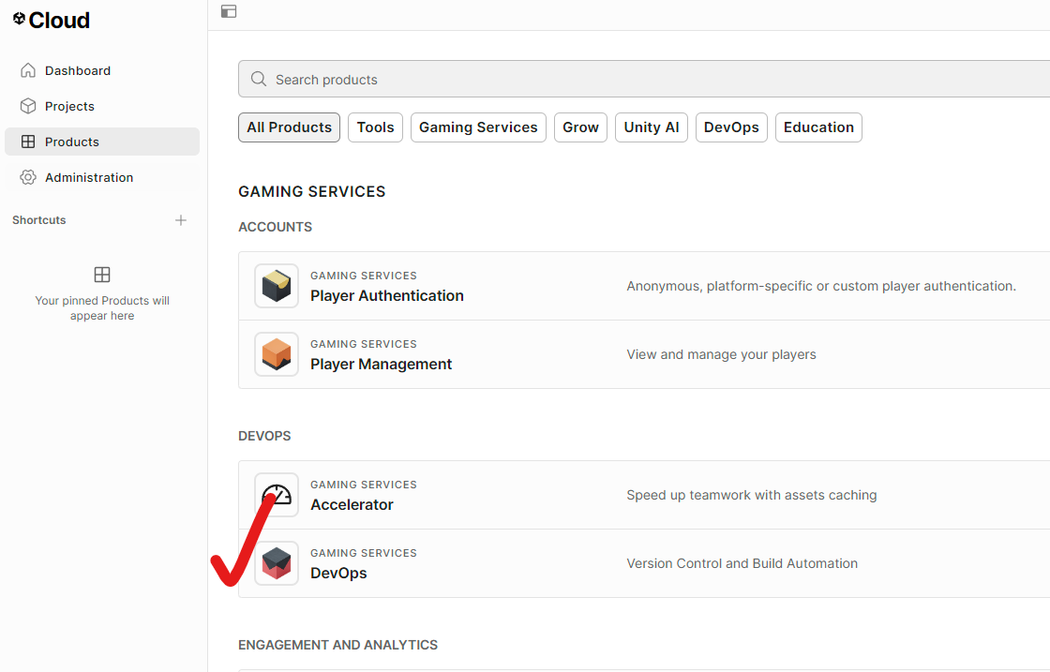
Task: Open the DevOps product row
Action: pos(644,563)
